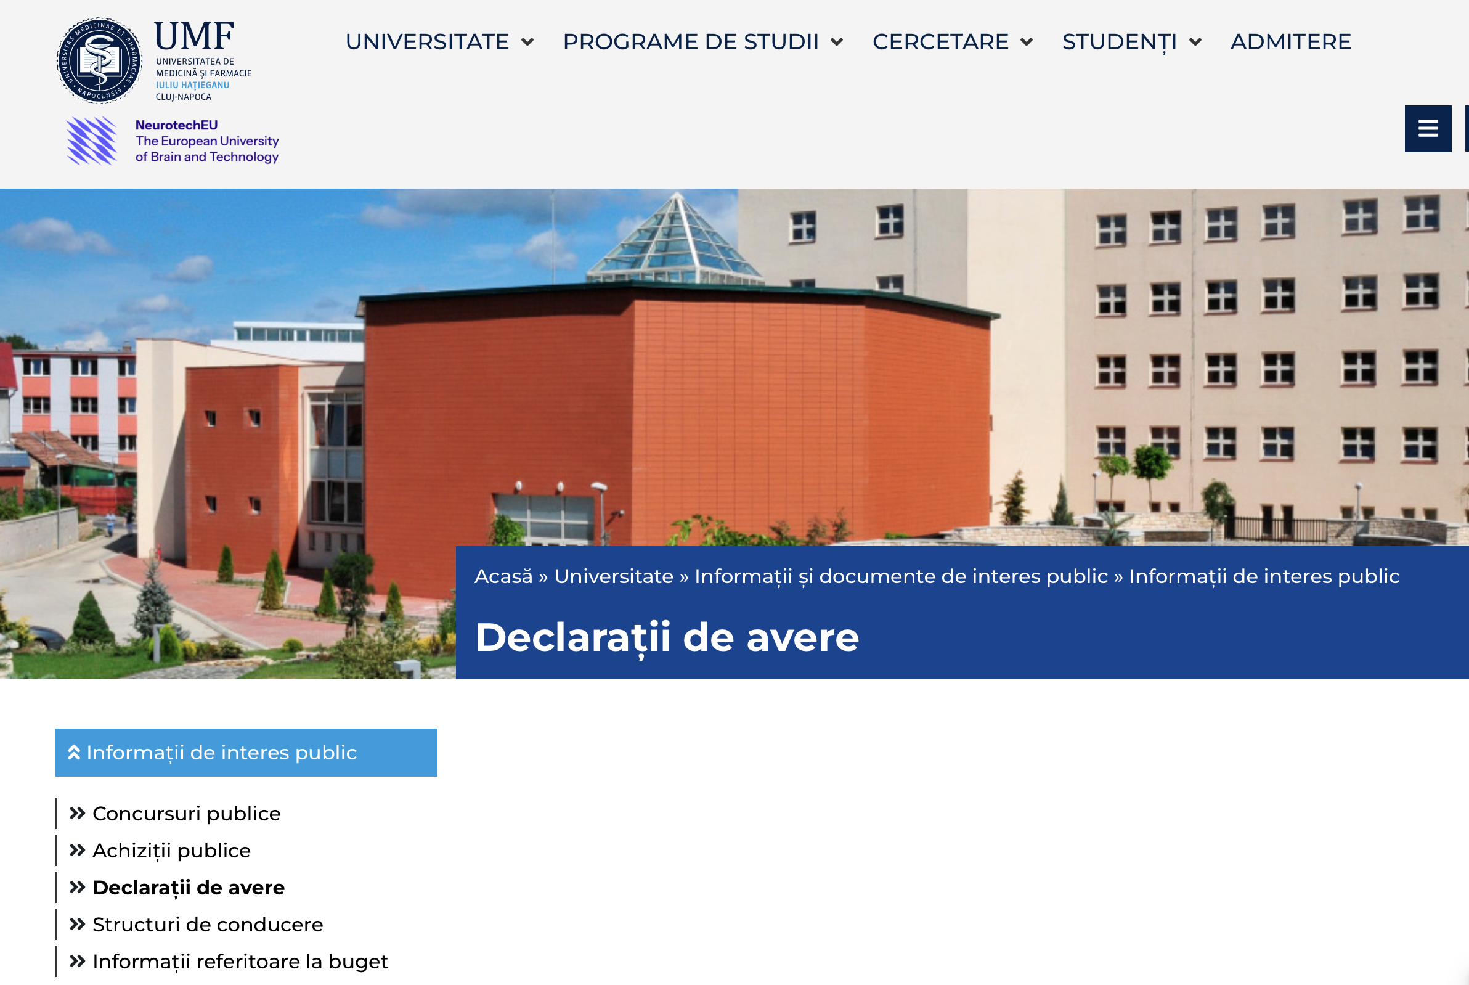Click double-chevron icon beside Achiziții publice
1469x985 pixels.
[x=77, y=850]
